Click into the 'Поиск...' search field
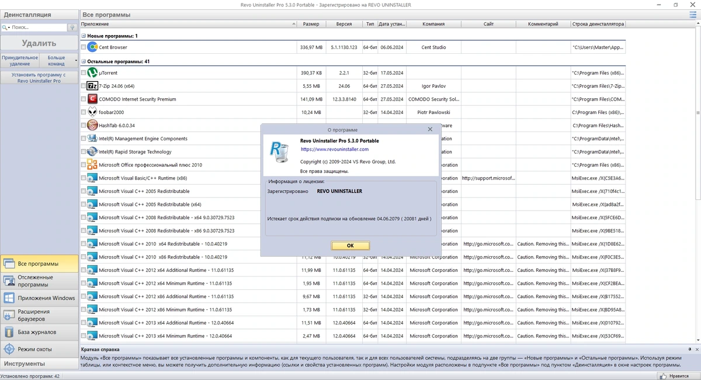Image resolution: width=701 pixels, height=380 pixels. [x=38, y=27]
